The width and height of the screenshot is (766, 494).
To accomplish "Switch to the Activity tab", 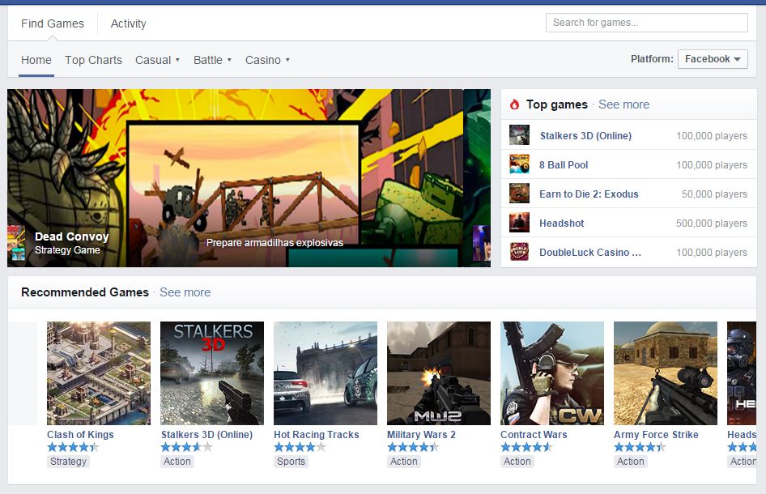I will coord(128,23).
